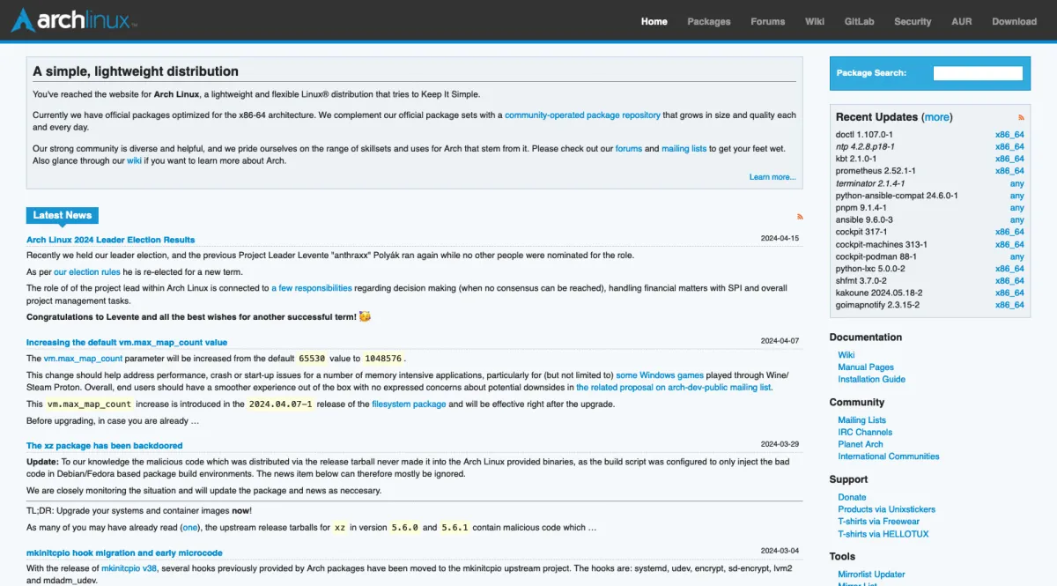
Task: Focus the Package Search input field
Action: click(x=978, y=73)
